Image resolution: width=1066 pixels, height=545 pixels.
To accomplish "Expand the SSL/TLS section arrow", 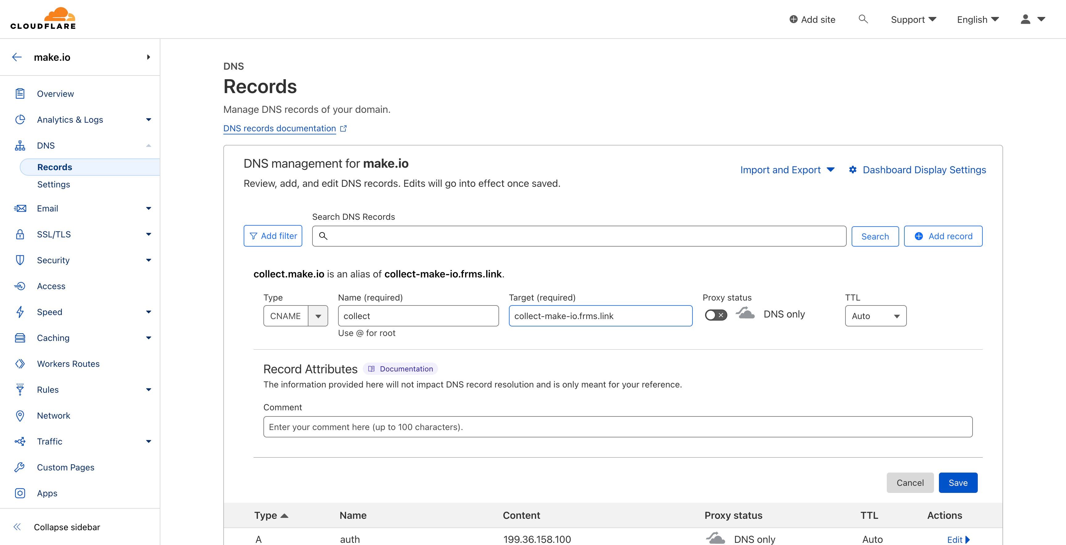I will (149, 235).
